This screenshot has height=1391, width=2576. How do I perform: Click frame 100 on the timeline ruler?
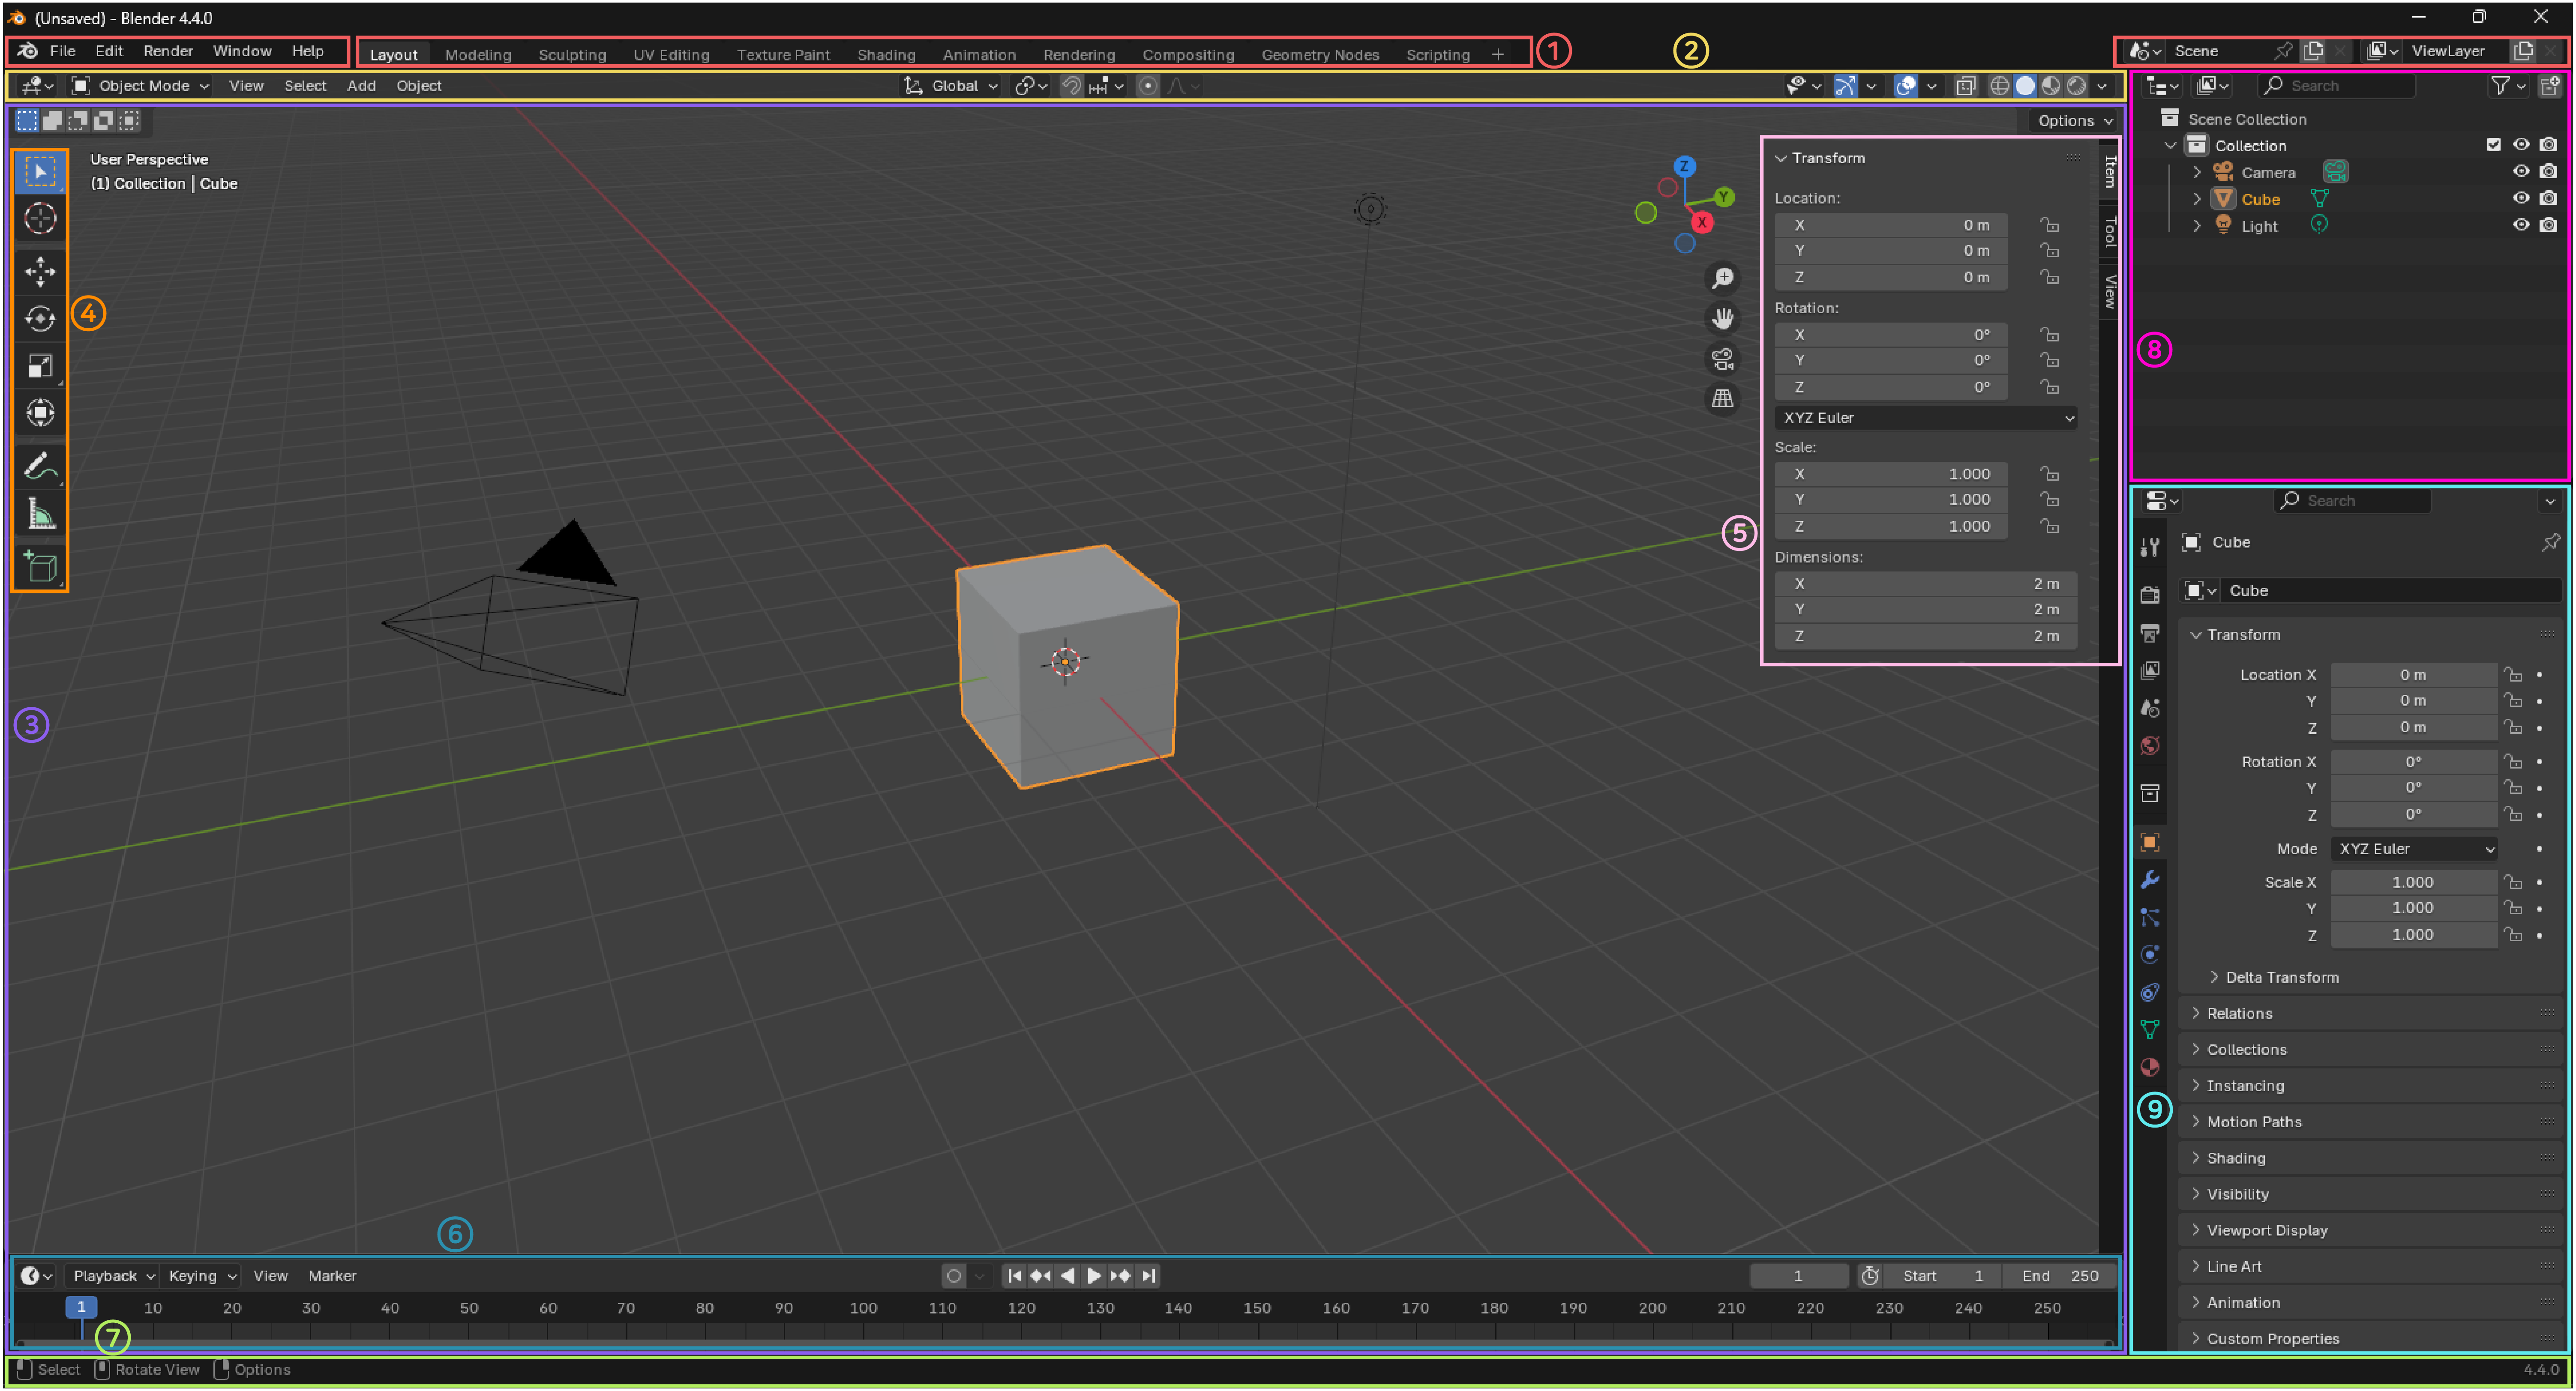click(863, 1308)
